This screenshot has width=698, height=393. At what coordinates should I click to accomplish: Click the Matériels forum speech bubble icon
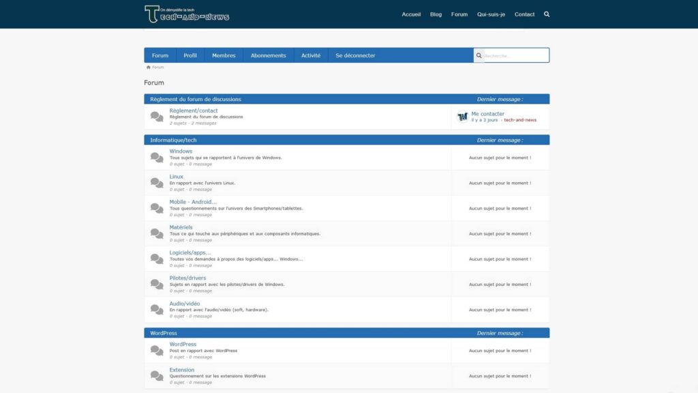155,233
